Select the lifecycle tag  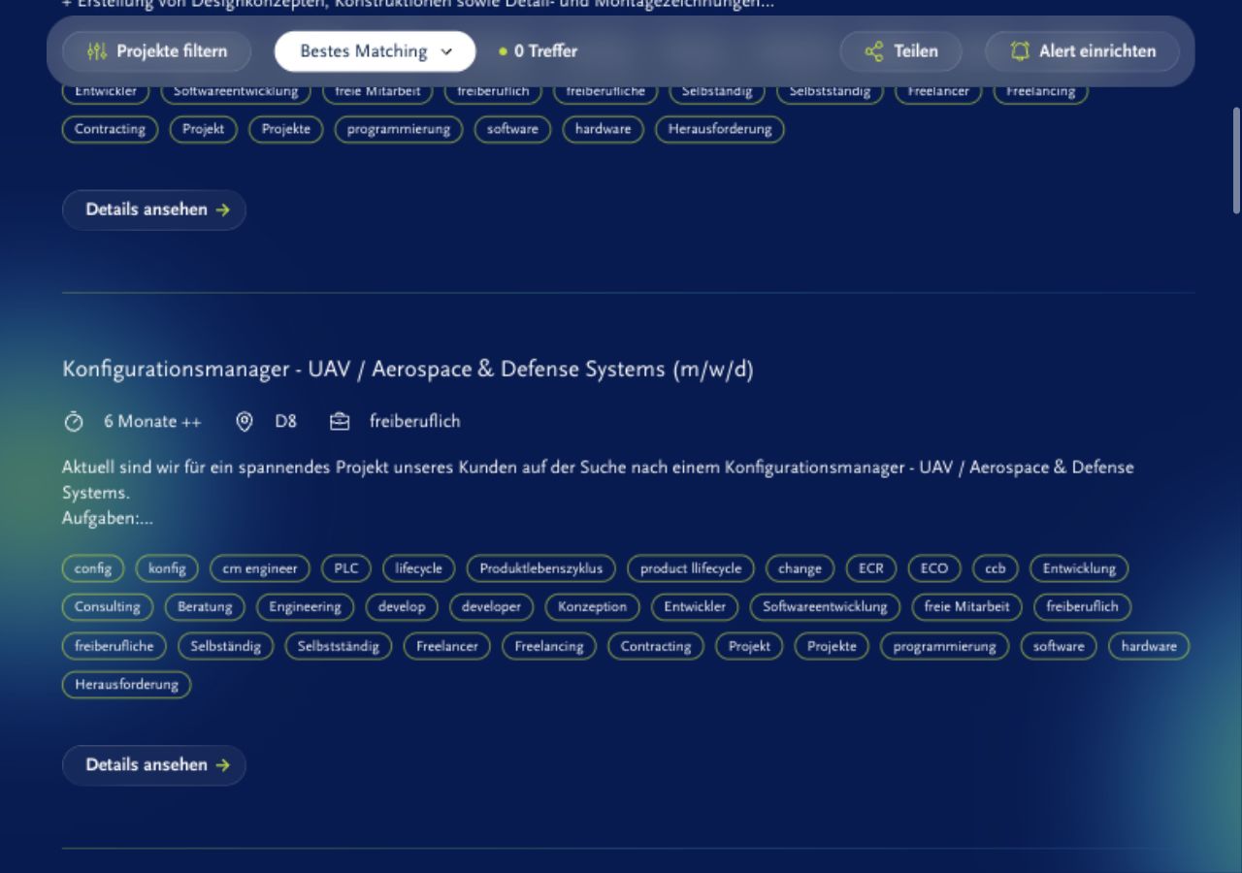(419, 568)
